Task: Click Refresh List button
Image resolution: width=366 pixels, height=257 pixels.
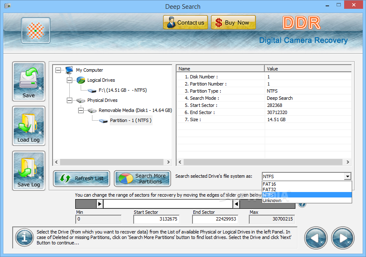Action: pyautogui.click(x=82, y=179)
